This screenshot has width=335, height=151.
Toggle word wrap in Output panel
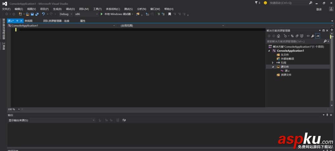[124, 120]
